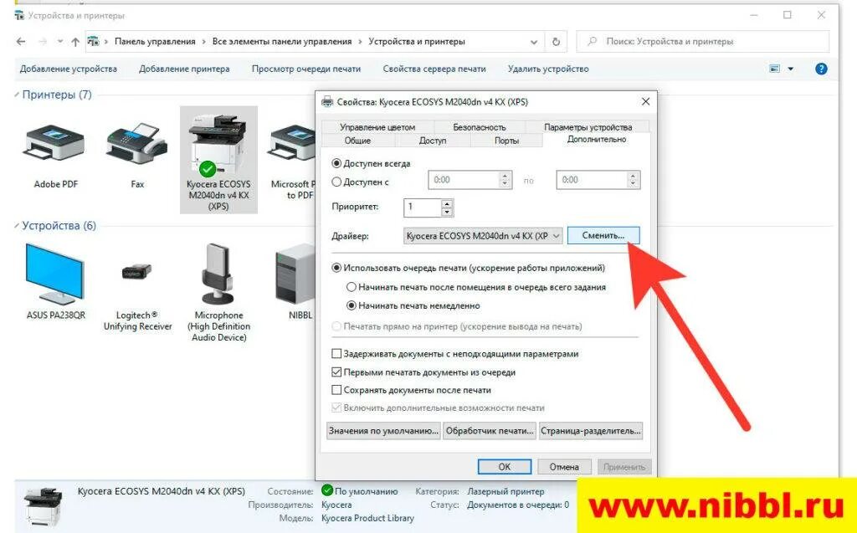Collapse the Принтеры (7) group

pos(17,95)
